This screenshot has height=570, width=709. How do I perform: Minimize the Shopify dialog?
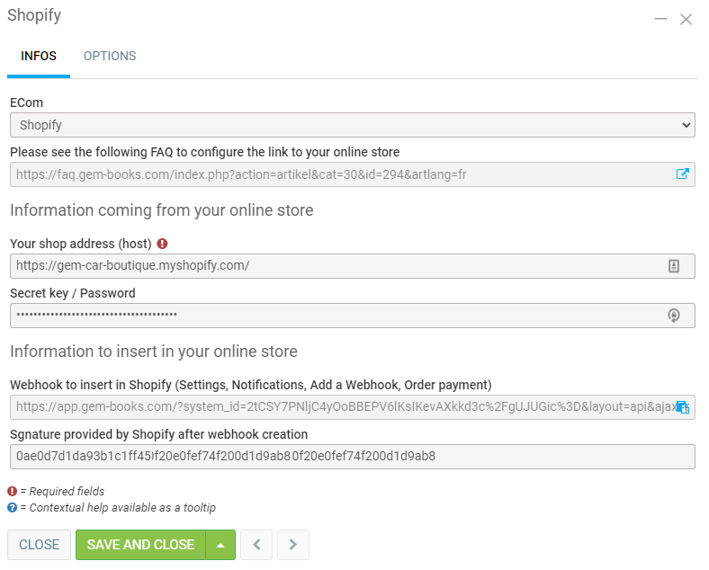click(x=660, y=19)
